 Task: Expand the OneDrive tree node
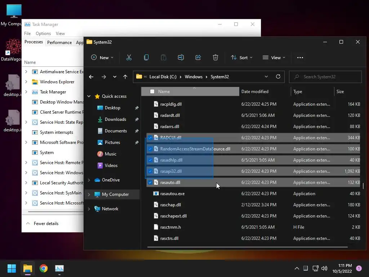click(89, 180)
